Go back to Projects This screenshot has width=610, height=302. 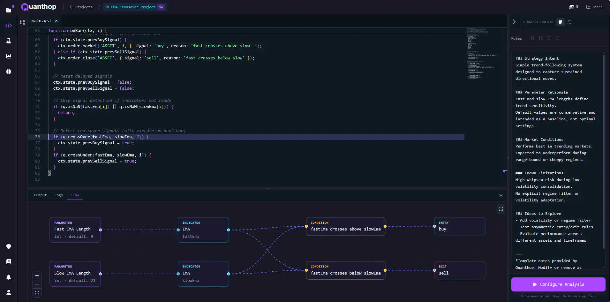(x=81, y=7)
